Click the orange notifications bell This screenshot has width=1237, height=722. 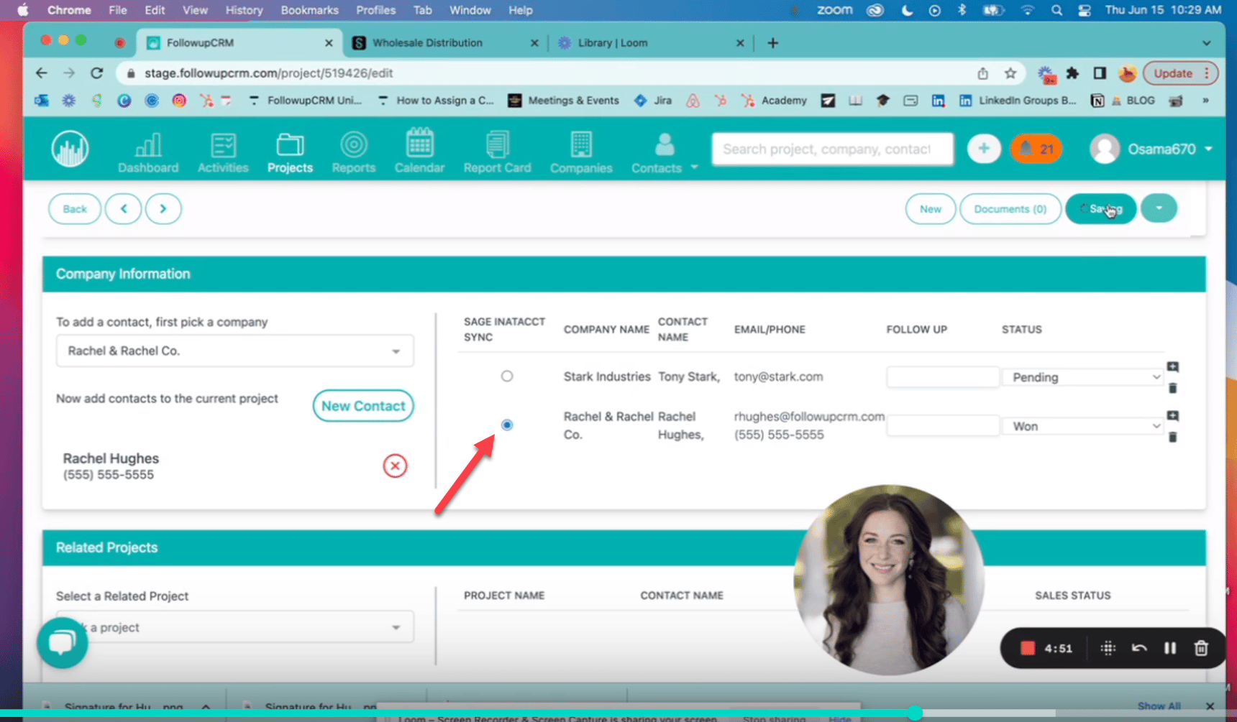coord(1036,149)
